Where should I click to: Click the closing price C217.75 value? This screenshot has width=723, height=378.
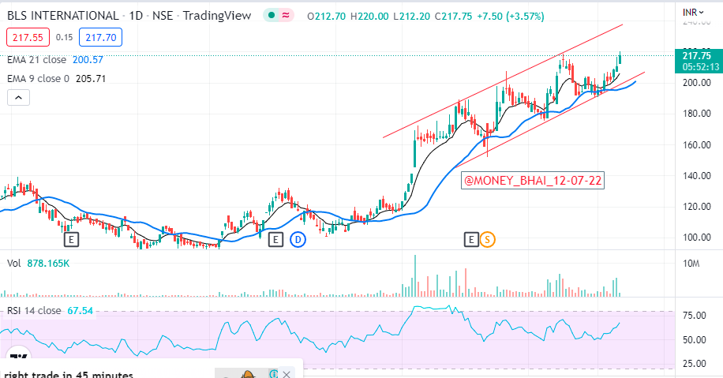tap(453, 16)
